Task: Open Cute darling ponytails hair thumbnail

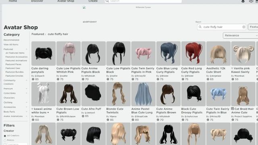Action: pyautogui.click(x=44, y=54)
